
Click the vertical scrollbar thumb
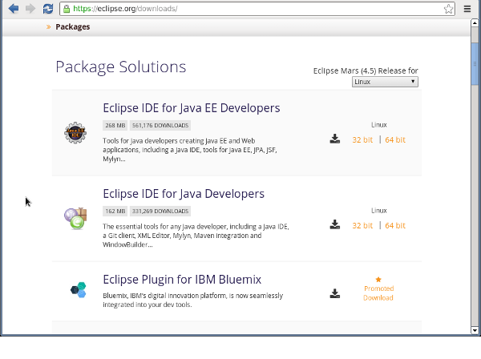pos(475,64)
